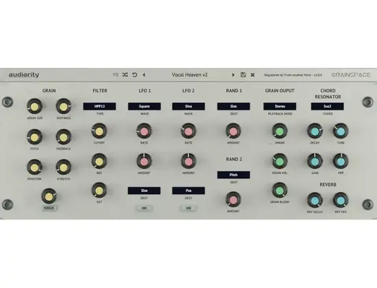This screenshot has width=377, height=288.
Task: Open LFO 1 DEST dropdown Size
Action: coord(144,191)
